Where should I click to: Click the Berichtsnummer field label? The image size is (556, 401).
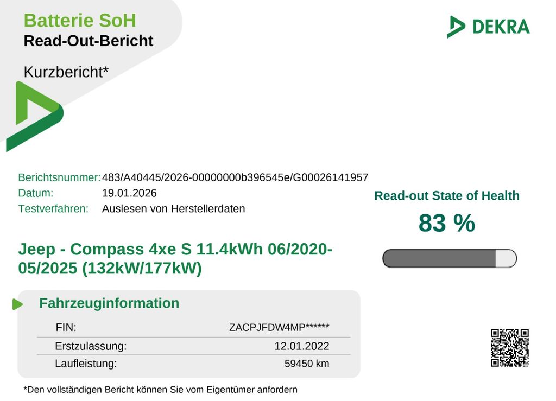tap(59, 177)
